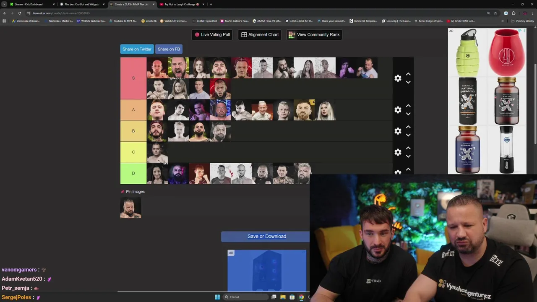Move S tier row up

(x=408, y=74)
